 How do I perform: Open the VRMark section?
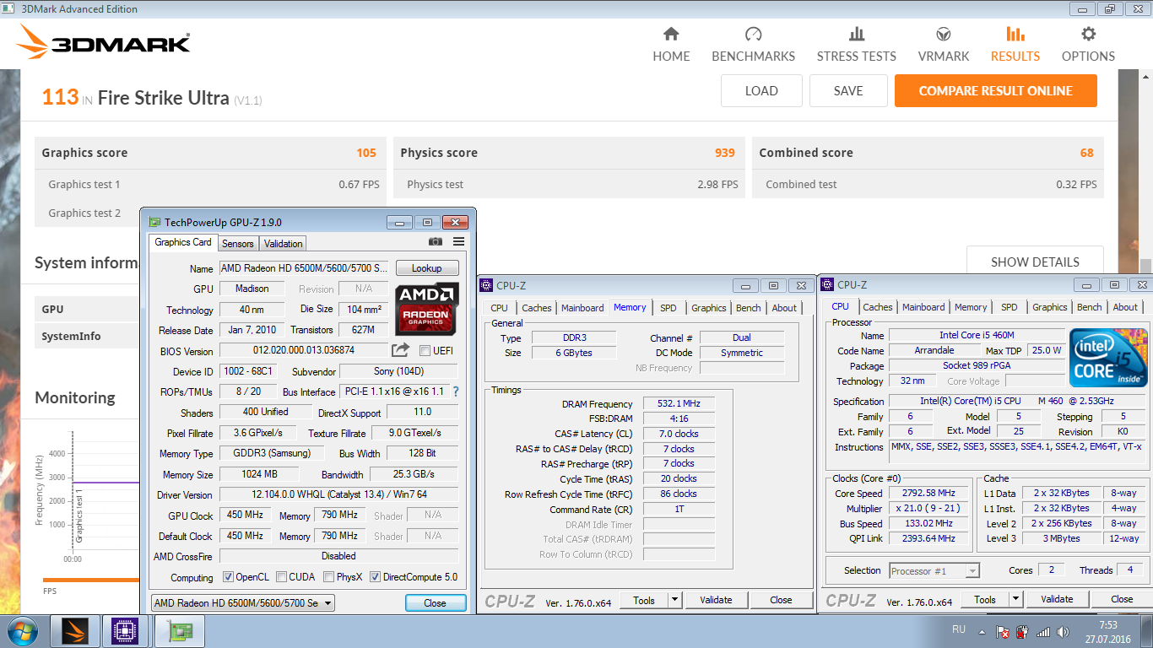click(x=944, y=45)
